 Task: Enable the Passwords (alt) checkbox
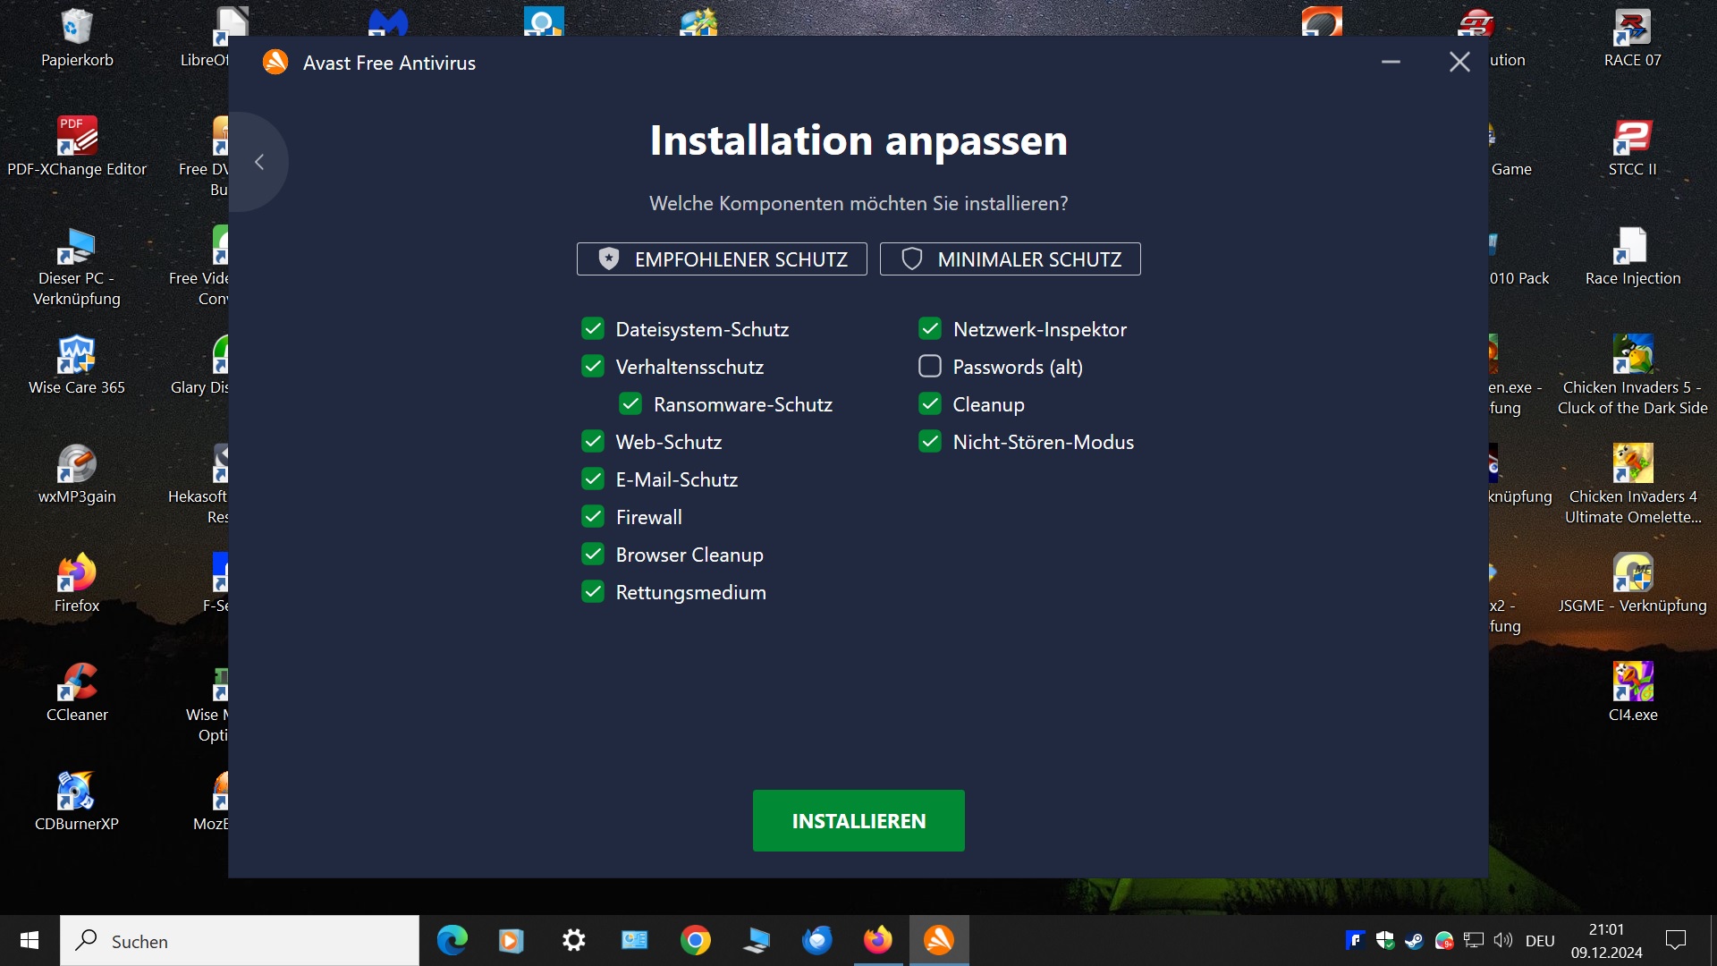(x=930, y=367)
